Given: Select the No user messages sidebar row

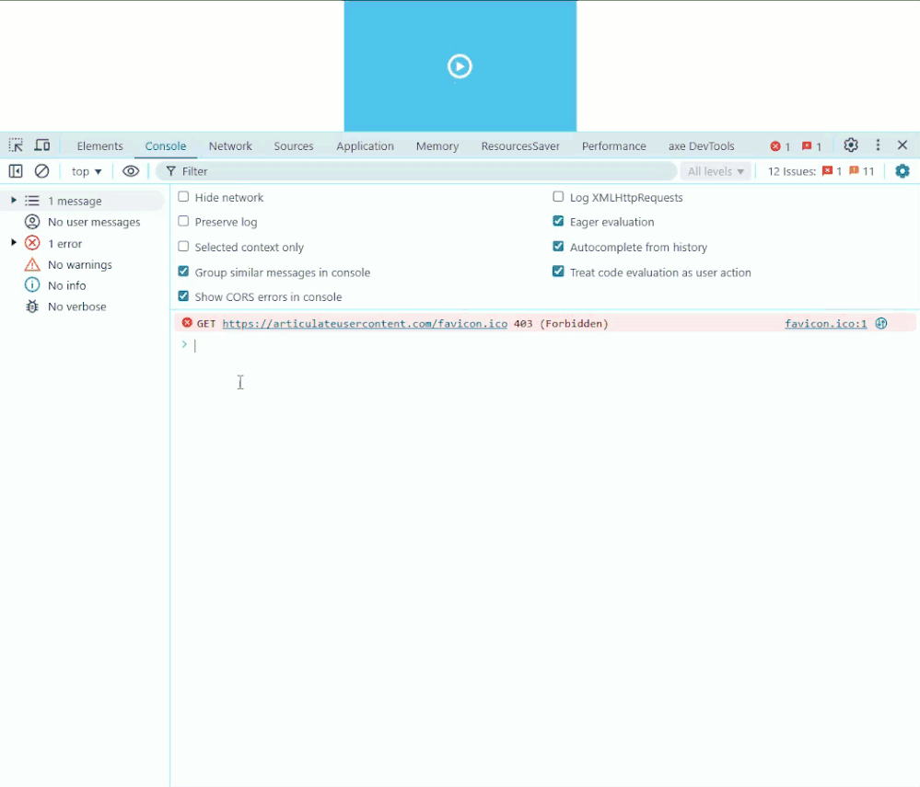Looking at the screenshot, I should 82,222.
